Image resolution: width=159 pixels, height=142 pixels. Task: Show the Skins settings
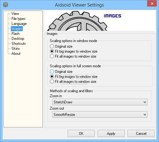pos(16,49)
